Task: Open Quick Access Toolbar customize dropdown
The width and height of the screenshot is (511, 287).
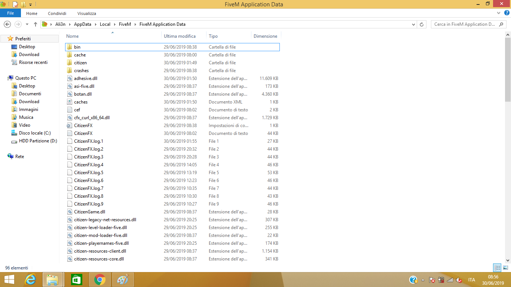Action: 30,4
